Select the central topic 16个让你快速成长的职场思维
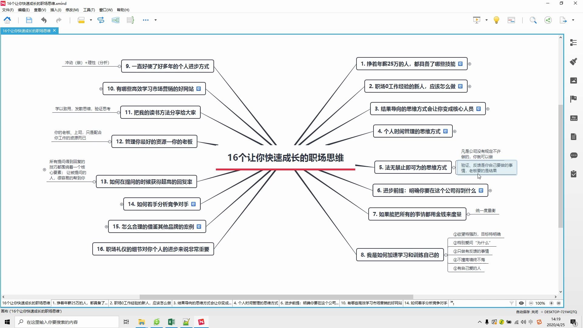 tap(285, 158)
